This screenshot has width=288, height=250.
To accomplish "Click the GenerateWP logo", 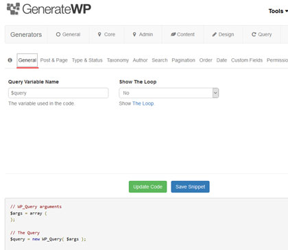I will point(49,9).
